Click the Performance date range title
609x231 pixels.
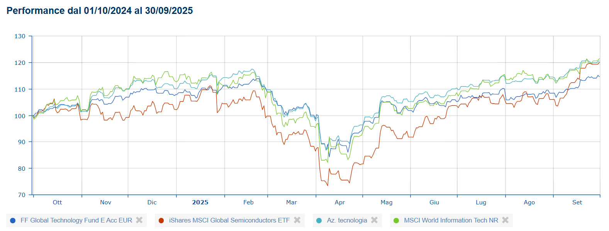pos(100,11)
